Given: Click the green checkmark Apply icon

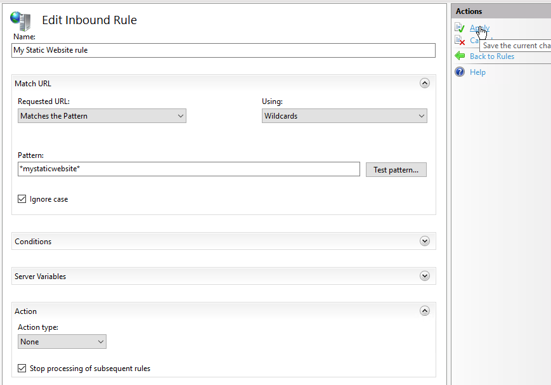Looking at the screenshot, I should pos(459,27).
